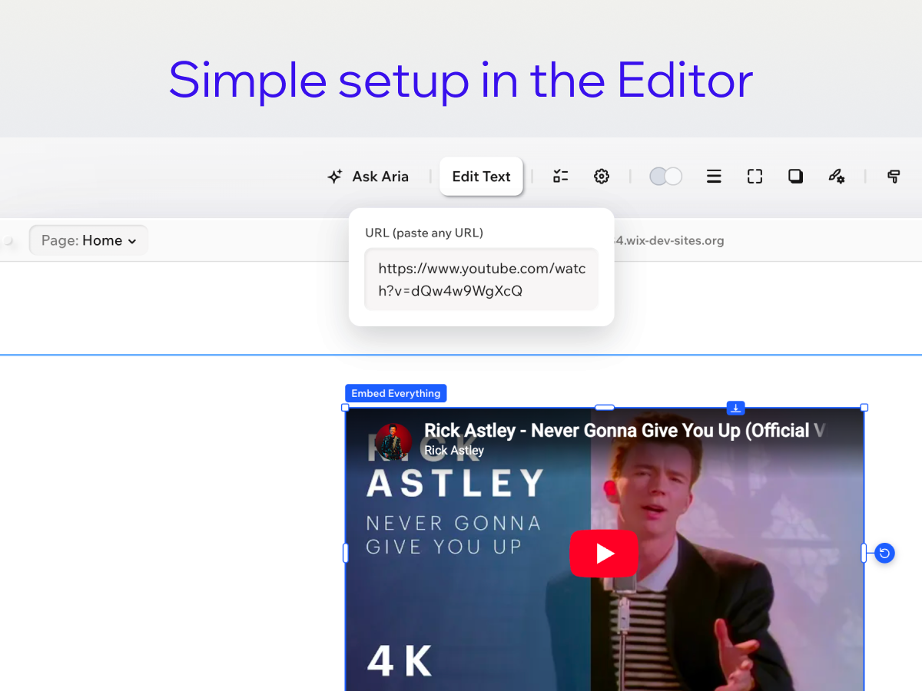
Task: Click the left-edge resize handle of widget
Action: (x=345, y=553)
